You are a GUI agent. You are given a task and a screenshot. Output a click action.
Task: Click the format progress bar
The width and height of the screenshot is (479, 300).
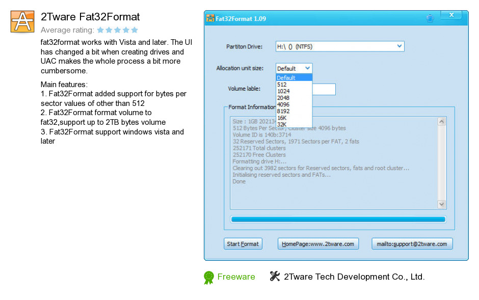(x=338, y=219)
